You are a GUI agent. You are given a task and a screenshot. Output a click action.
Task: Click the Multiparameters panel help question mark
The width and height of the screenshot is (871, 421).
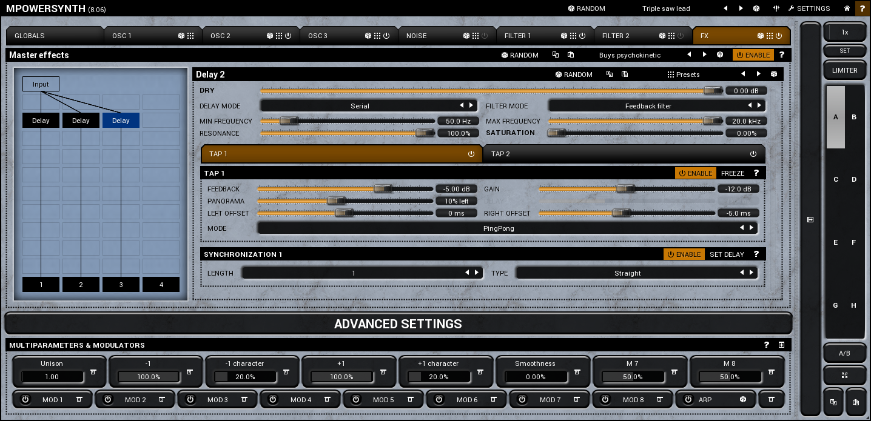pos(767,345)
